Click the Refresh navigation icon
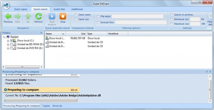 pos(38,17)
